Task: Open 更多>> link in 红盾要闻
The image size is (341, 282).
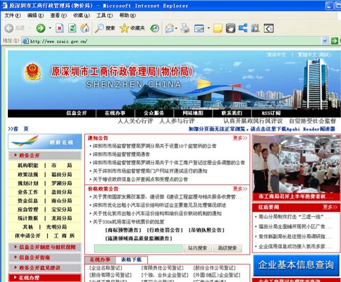Action: (330, 207)
